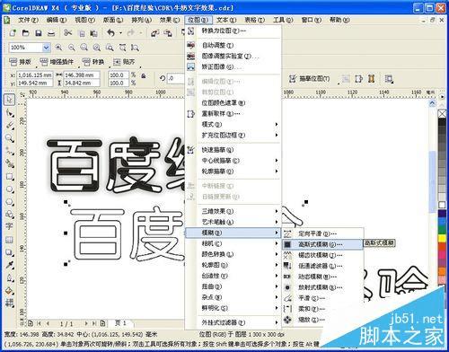Choose 动态模糊 from the blur submenu
449x352 pixels.
pyautogui.click(x=323, y=277)
